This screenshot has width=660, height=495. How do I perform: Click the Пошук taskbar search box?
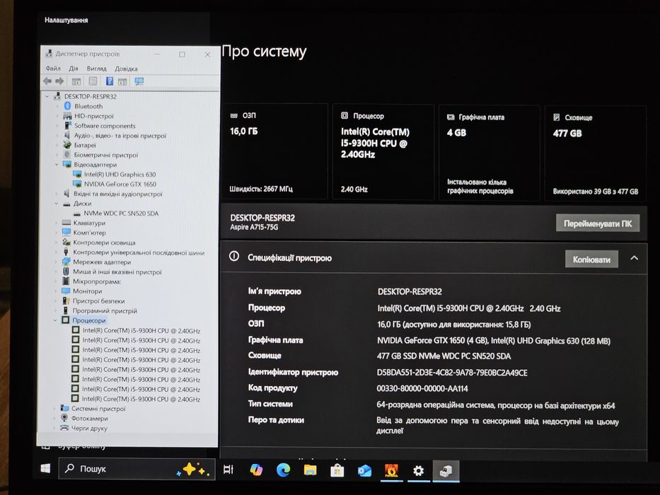[137, 469]
